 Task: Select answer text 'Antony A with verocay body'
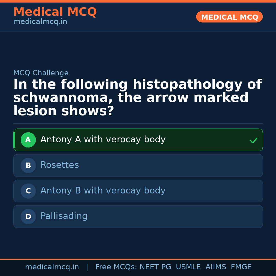tap(103, 140)
